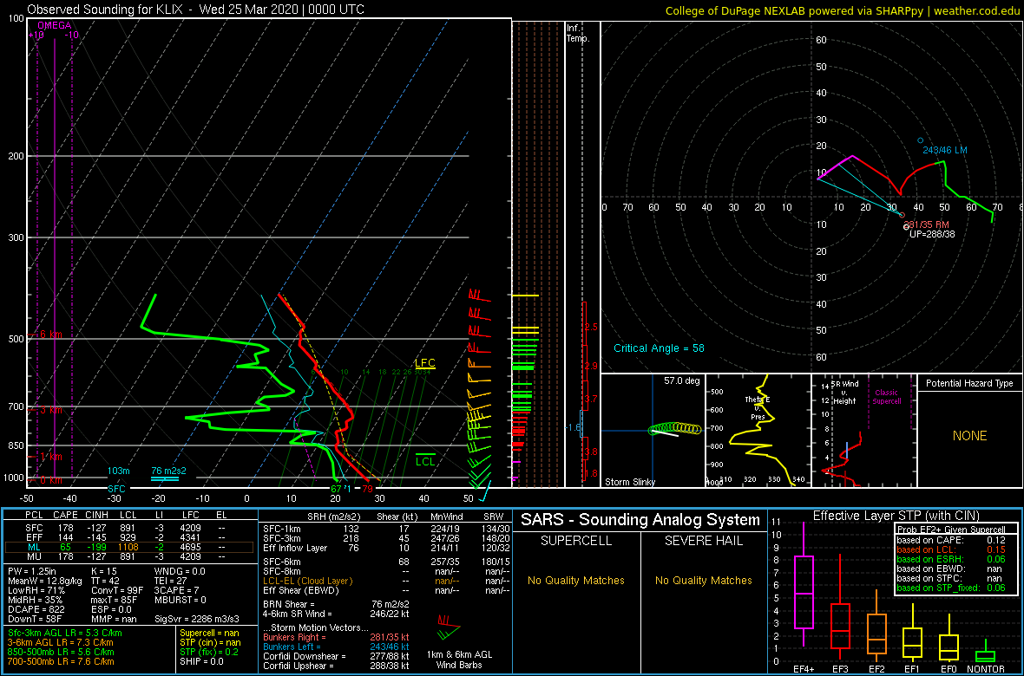Click the Critical Angle = 58 text
Viewport: 1024px width, 676px height.
pyautogui.click(x=659, y=348)
